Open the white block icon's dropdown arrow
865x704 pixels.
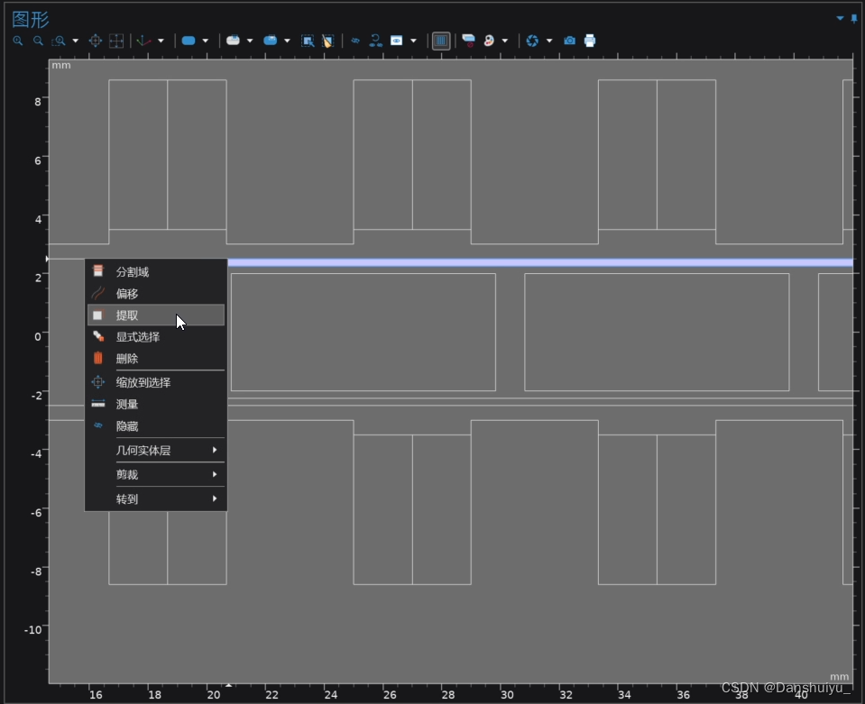250,41
